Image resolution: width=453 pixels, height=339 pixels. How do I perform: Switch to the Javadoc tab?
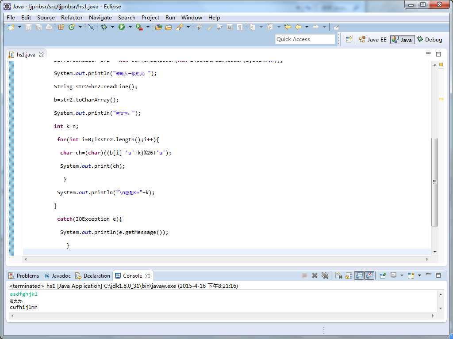tap(58, 276)
